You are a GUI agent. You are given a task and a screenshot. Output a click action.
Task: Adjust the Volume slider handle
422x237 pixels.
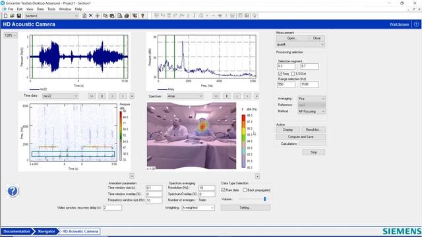[x=265, y=199]
